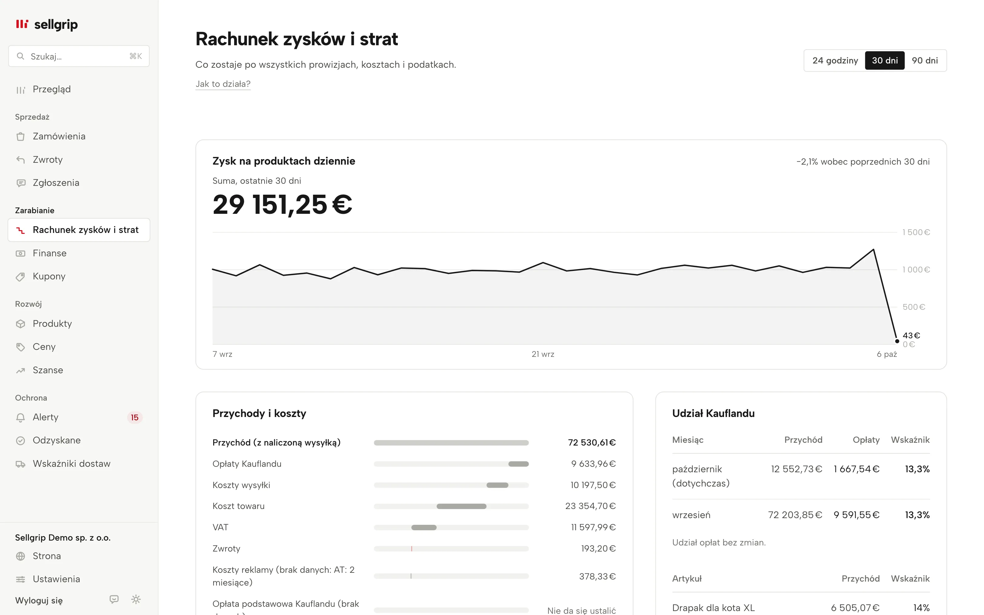Click the '378,33 €' advertising cost value
Screen dimensions: 984x615
click(x=598, y=576)
